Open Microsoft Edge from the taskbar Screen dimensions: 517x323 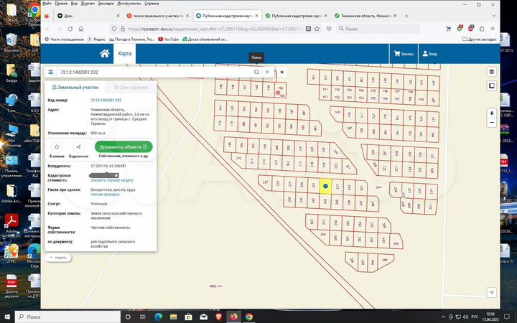click(158, 317)
